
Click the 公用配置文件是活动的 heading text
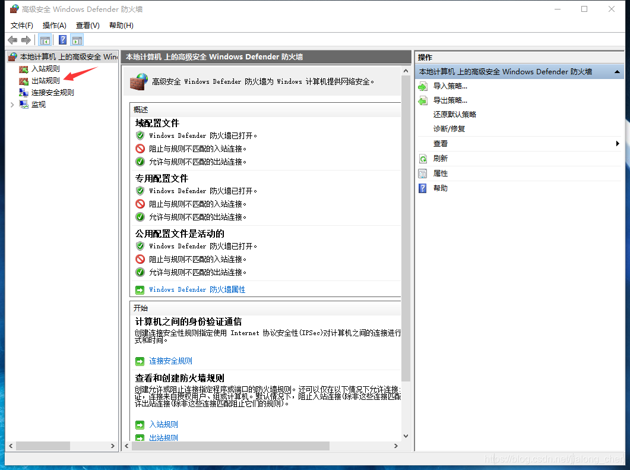tap(179, 234)
